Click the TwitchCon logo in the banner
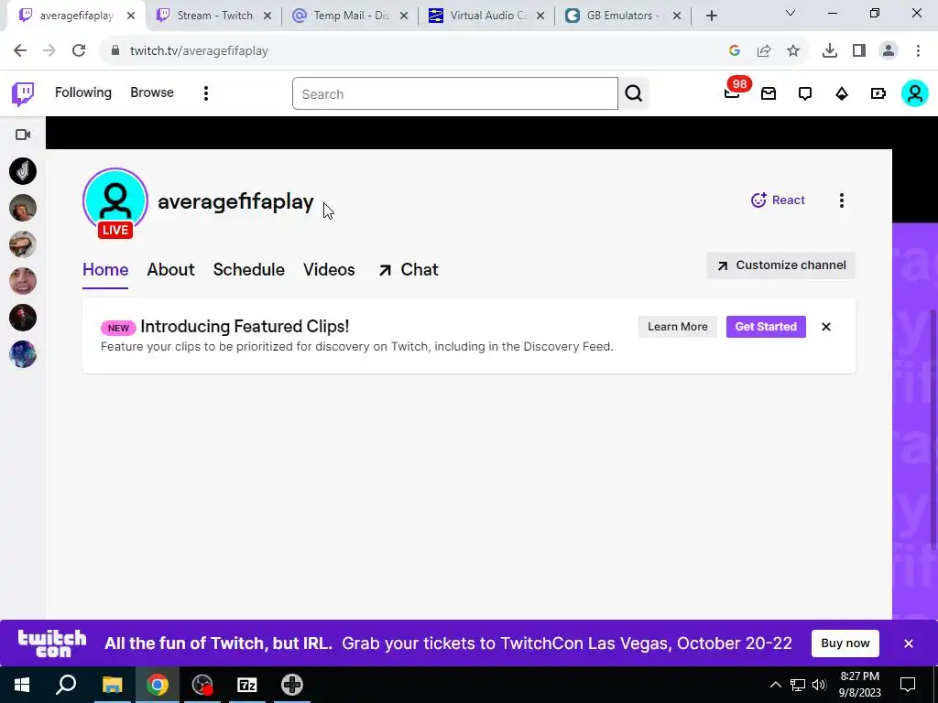The width and height of the screenshot is (938, 703). coord(52,644)
